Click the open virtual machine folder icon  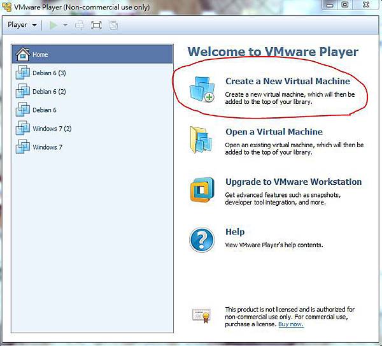(x=201, y=140)
